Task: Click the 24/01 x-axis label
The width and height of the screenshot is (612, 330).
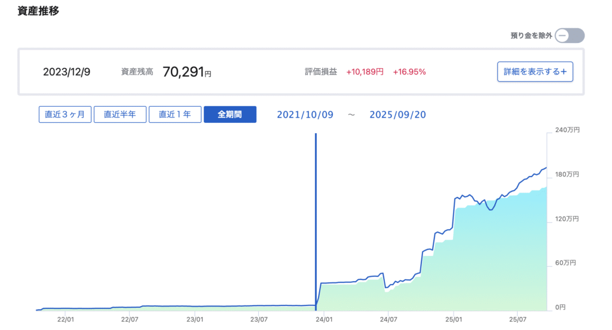Action: [323, 320]
